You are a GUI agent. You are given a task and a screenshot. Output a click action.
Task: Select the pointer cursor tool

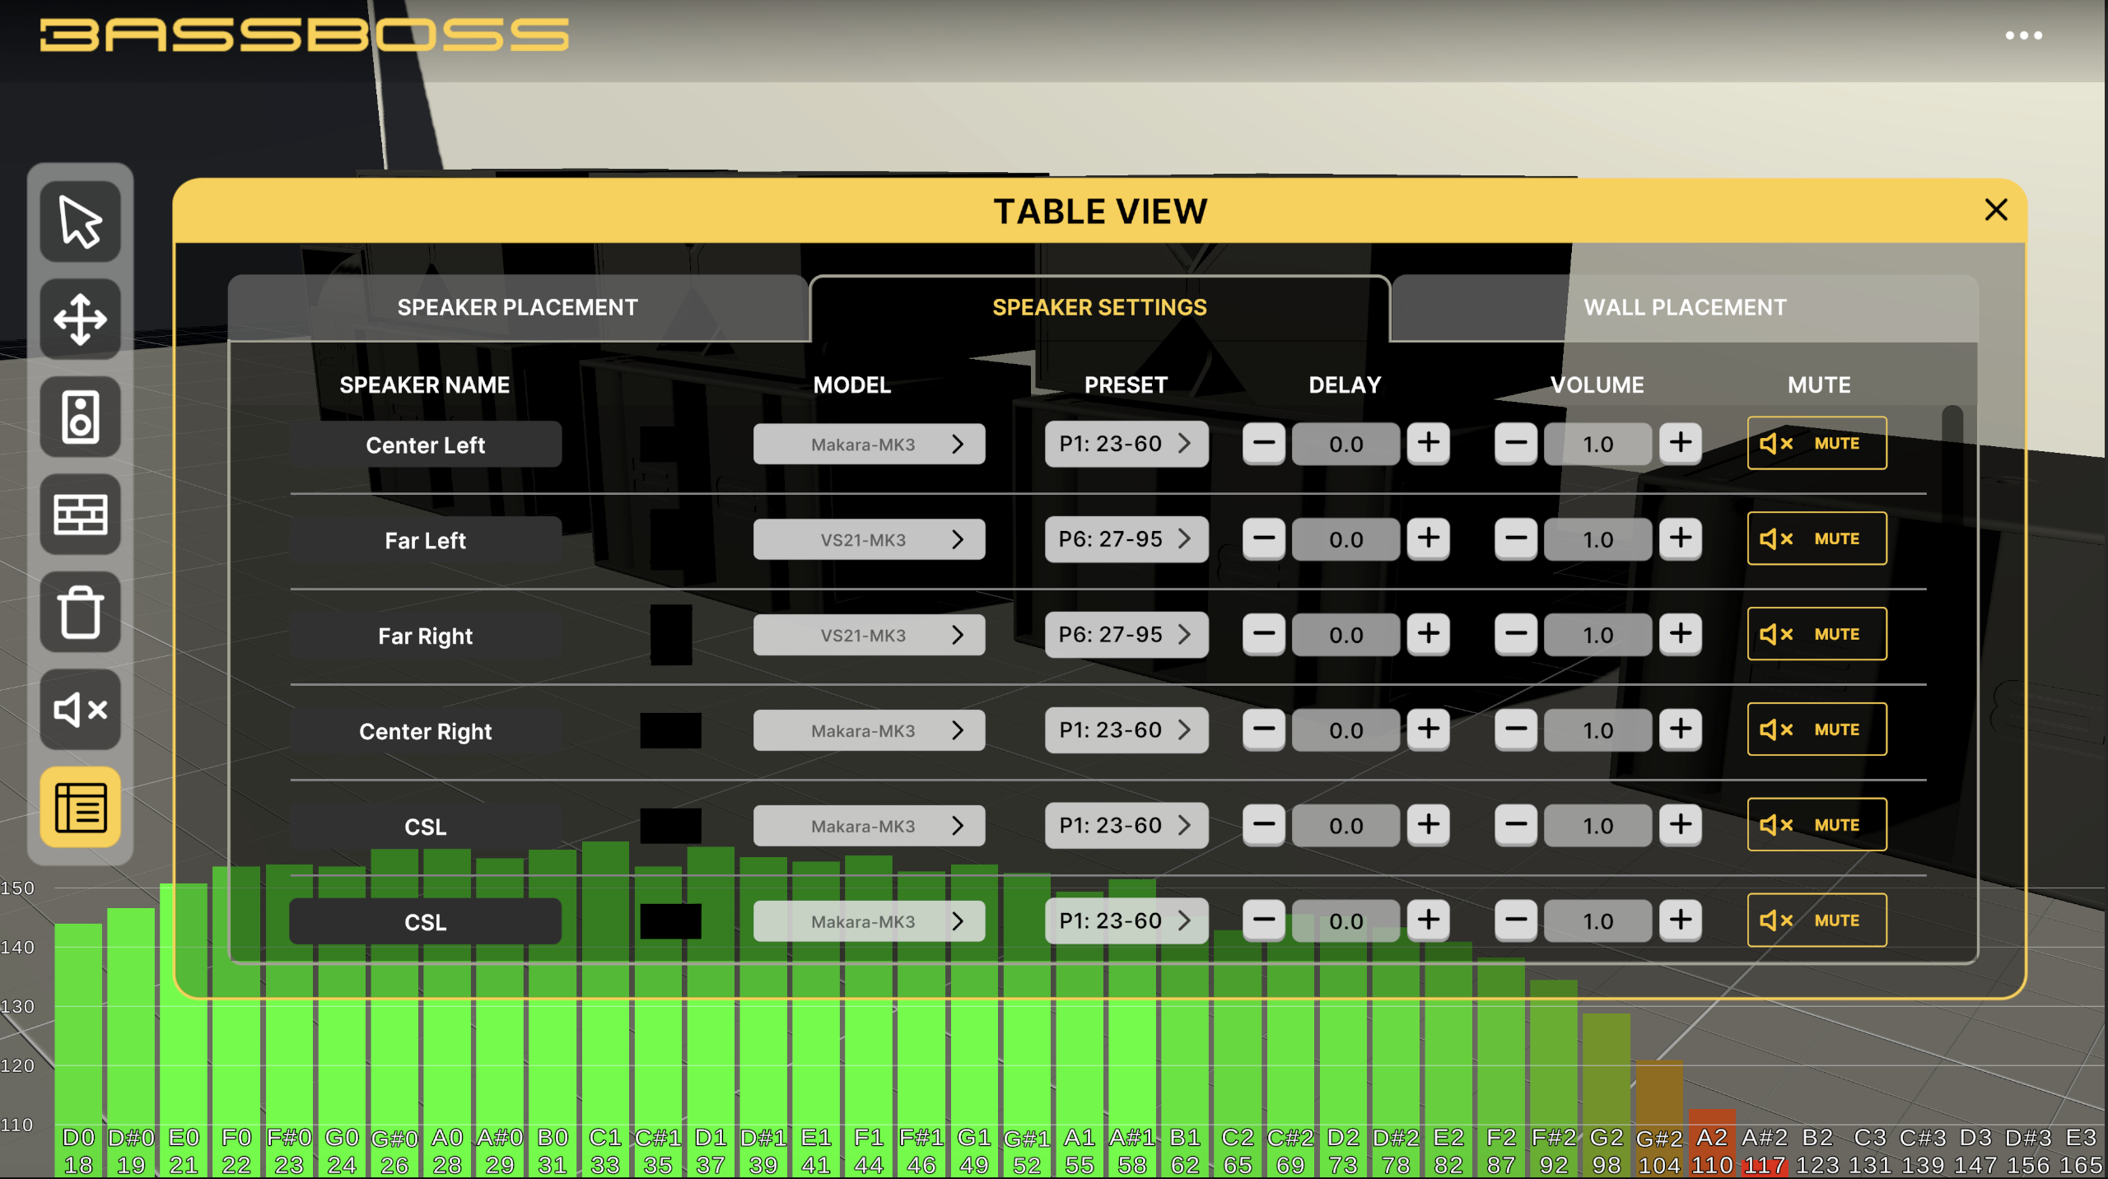(x=80, y=221)
